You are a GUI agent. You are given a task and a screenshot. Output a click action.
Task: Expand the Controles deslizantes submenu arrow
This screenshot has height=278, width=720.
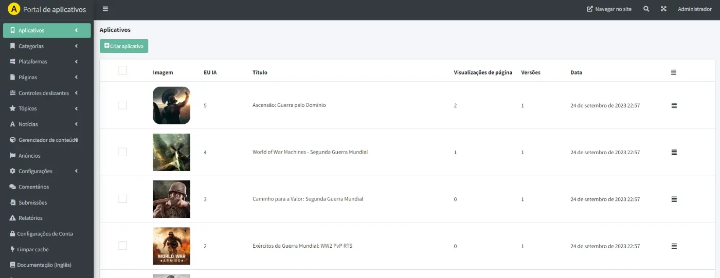(x=76, y=93)
